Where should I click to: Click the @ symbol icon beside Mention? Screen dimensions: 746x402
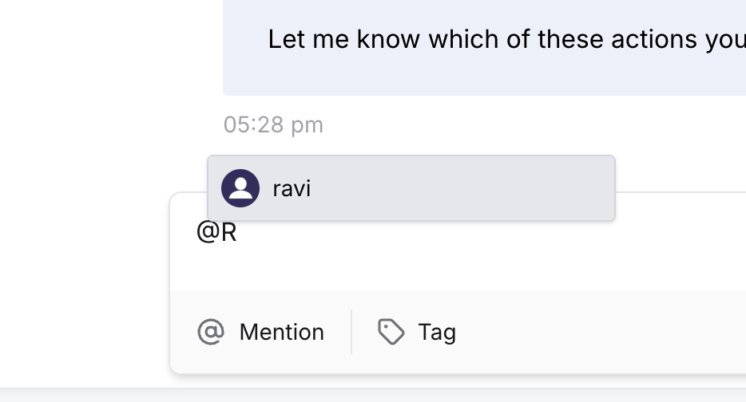coord(211,332)
